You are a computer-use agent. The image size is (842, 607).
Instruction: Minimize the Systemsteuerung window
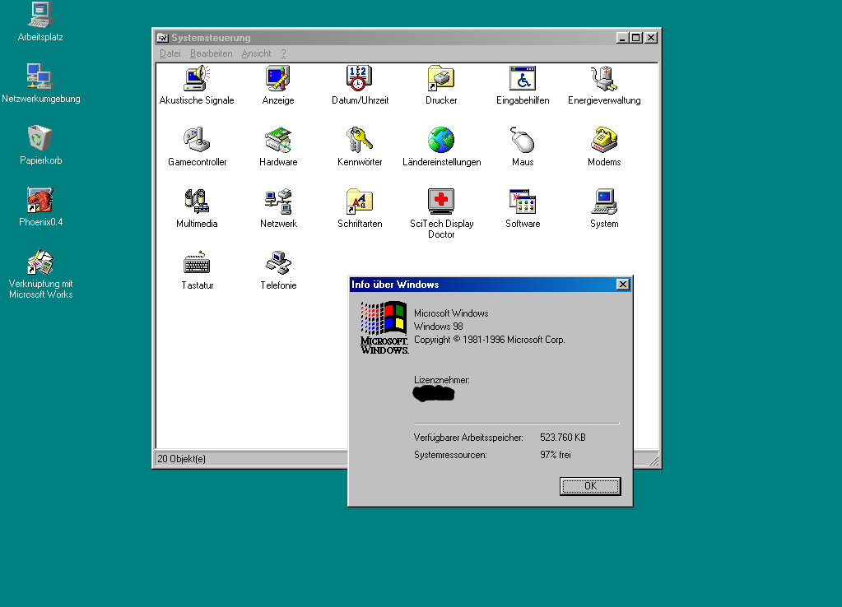click(x=623, y=38)
